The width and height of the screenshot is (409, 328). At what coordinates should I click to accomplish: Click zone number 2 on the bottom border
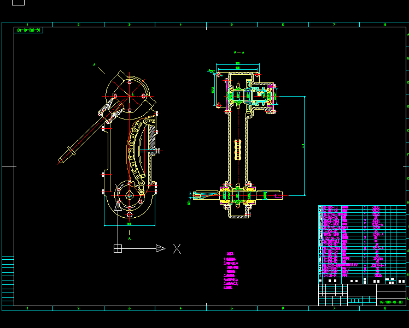tap(78, 308)
